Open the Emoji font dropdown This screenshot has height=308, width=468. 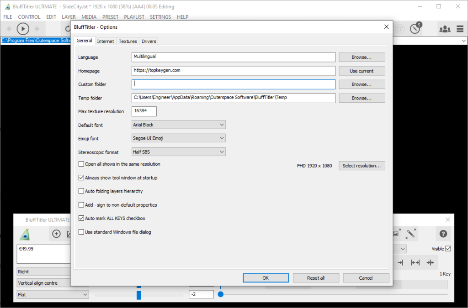click(179, 138)
